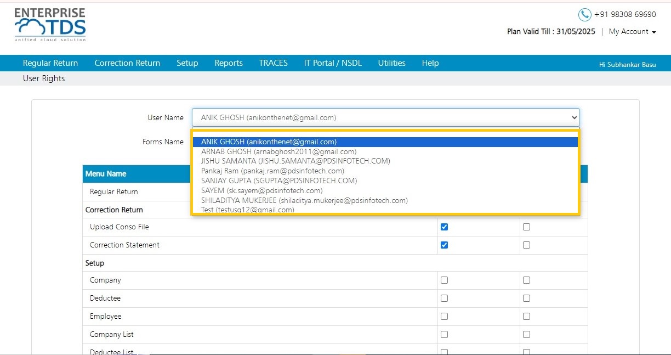Click the Hi Subhankar Basu greeting

[627, 65]
